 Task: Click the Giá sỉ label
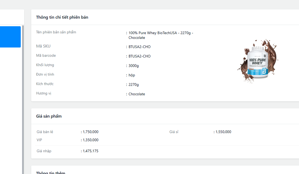tap(174, 132)
